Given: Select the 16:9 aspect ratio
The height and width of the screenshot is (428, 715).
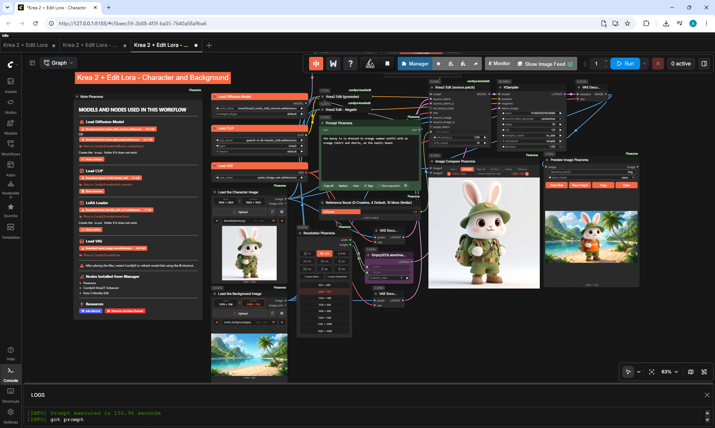Looking at the screenshot, I should (324, 254).
